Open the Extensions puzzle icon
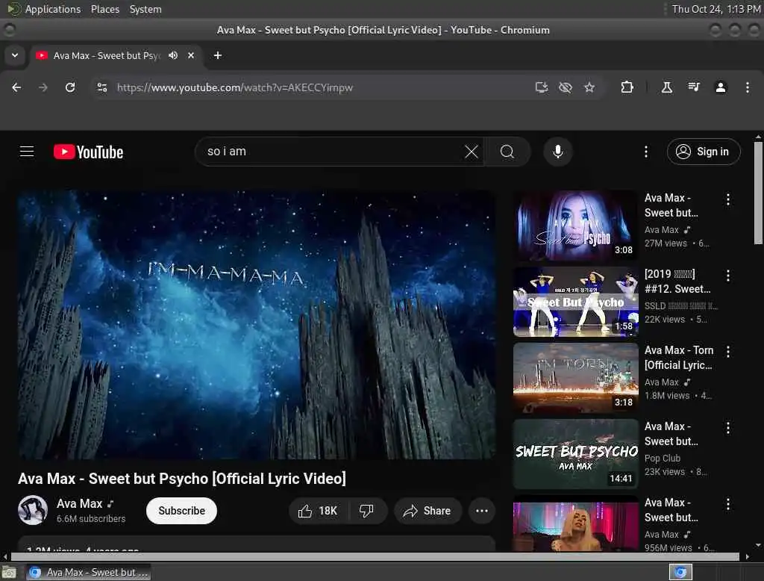The image size is (764, 581). 627,87
